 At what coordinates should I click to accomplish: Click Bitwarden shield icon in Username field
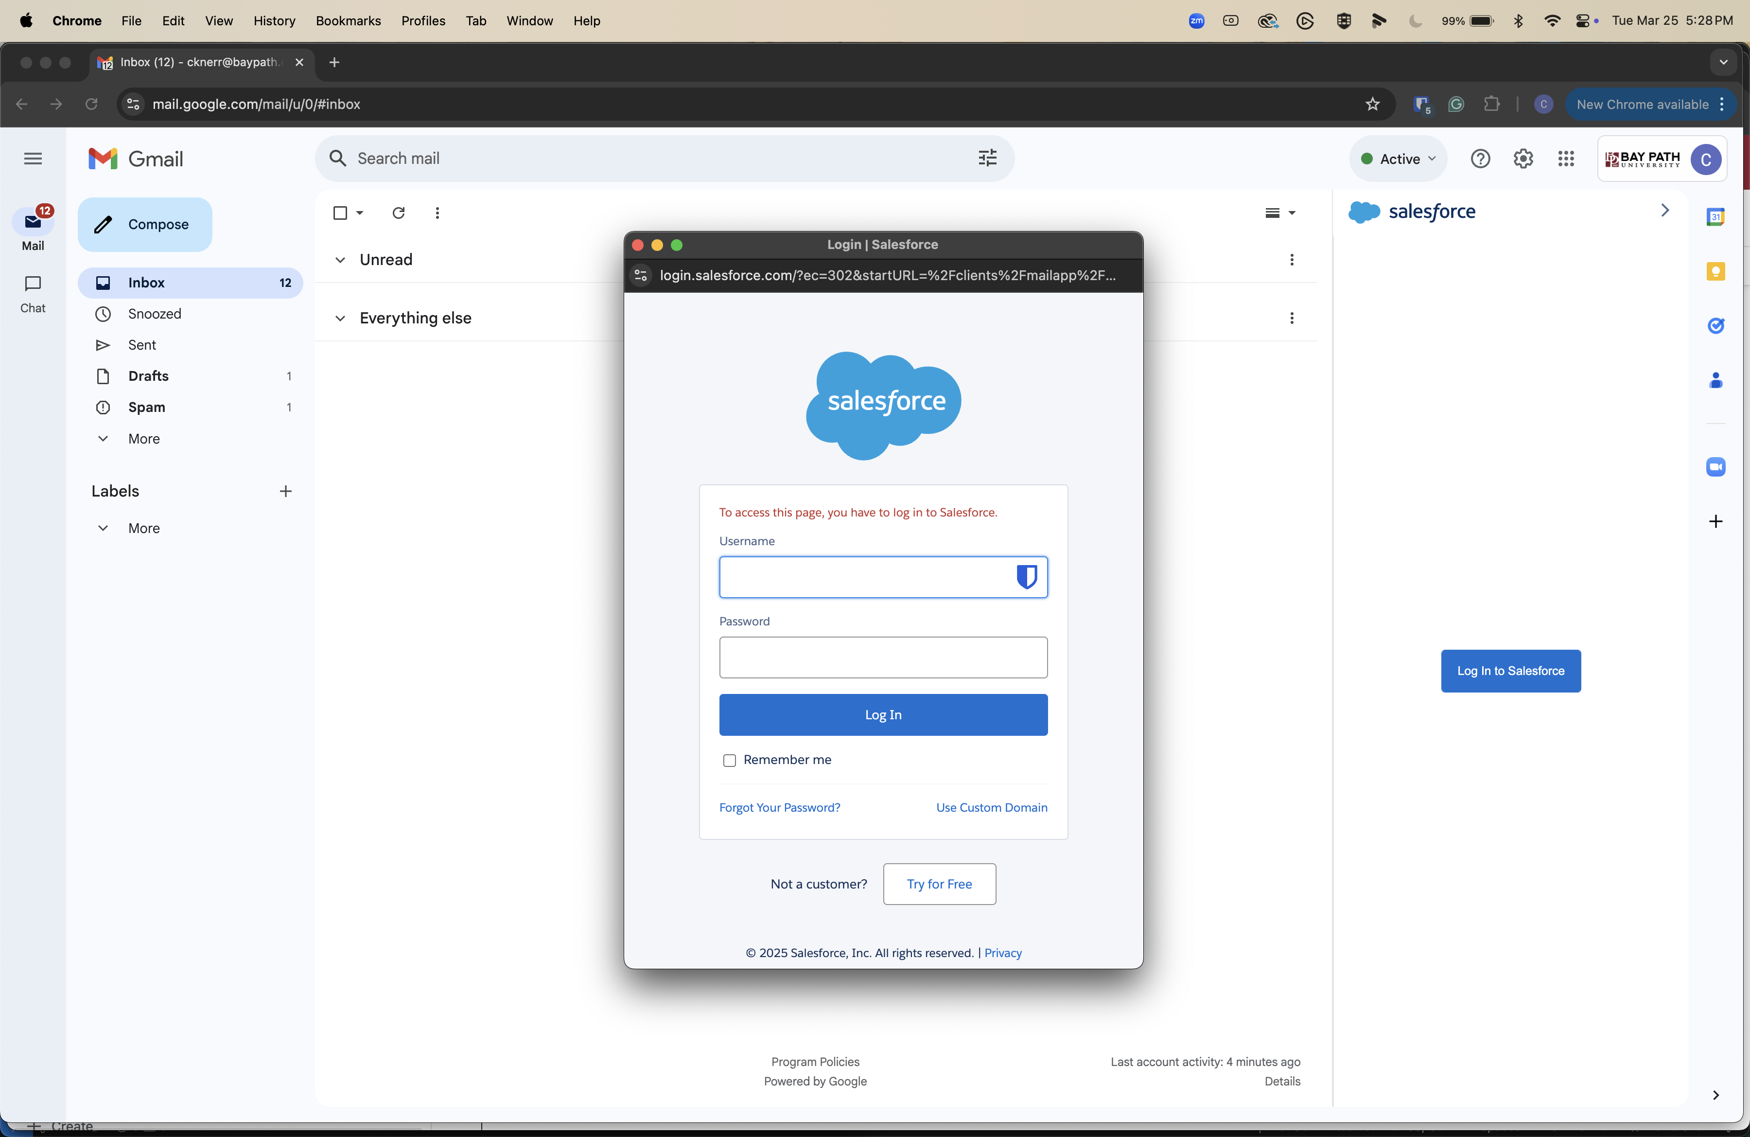point(1027,577)
